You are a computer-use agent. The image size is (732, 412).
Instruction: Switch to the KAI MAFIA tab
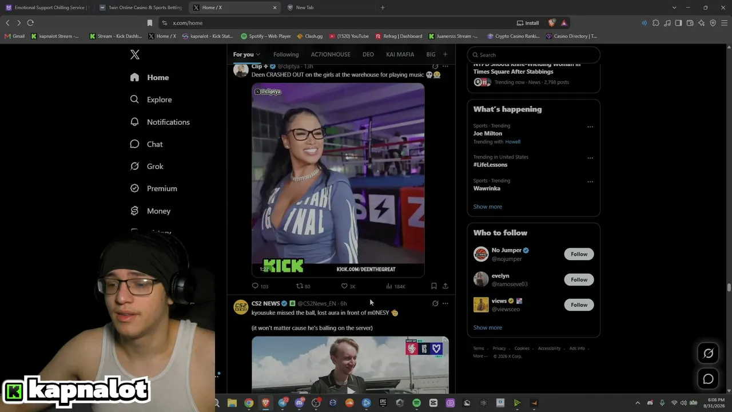click(x=400, y=54)
